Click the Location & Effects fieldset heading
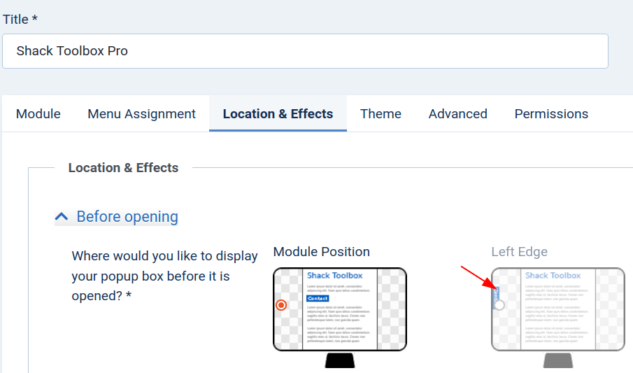Viewport: 633px width, 373px height. coord(123,168)
